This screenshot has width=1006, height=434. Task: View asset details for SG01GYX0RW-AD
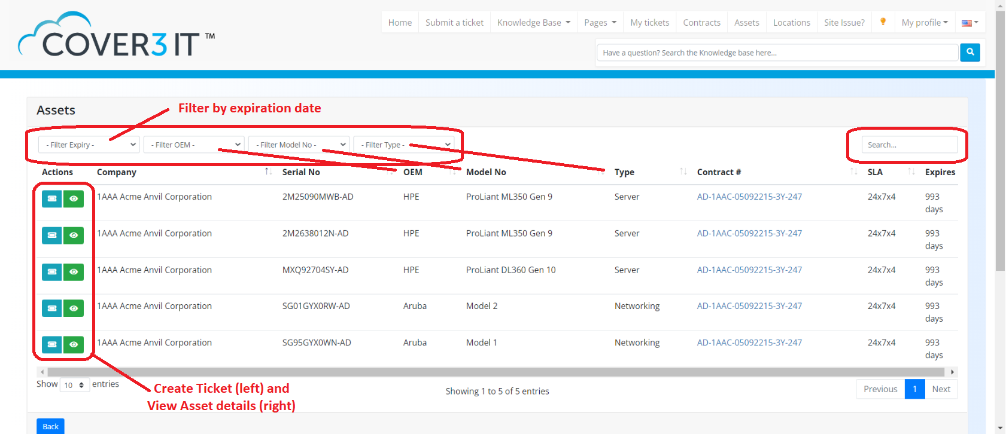point(74,308)
